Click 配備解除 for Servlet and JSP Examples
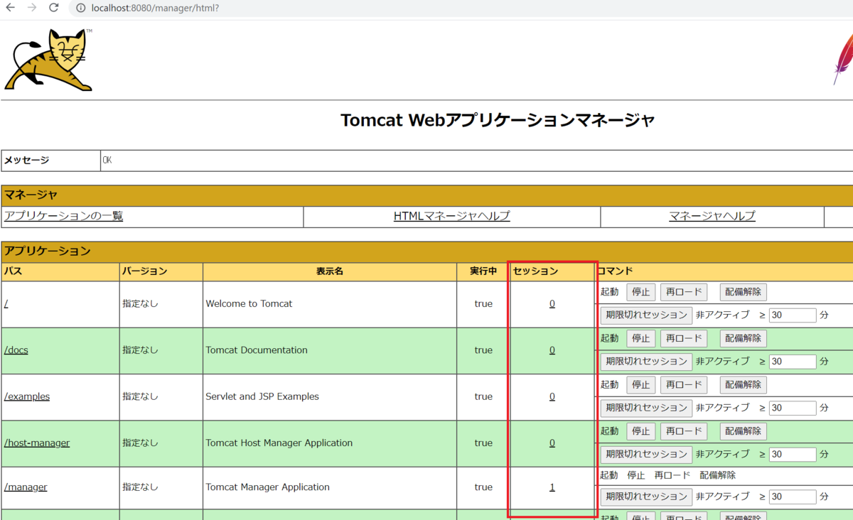This screenshot has width=853, height=520. 743,384
